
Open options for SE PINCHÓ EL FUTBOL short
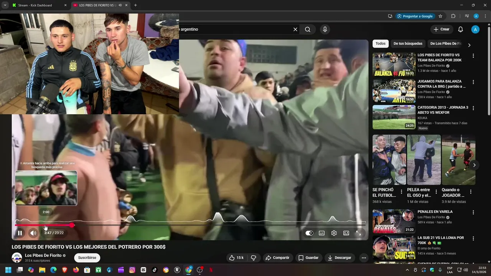click(x=402, y=192)
